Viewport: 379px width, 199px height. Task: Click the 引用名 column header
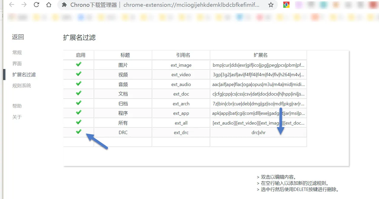pos(181,55)
